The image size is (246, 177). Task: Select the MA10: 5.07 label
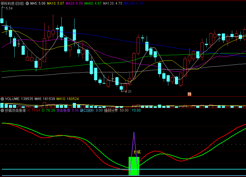click(x=55, y=3)
